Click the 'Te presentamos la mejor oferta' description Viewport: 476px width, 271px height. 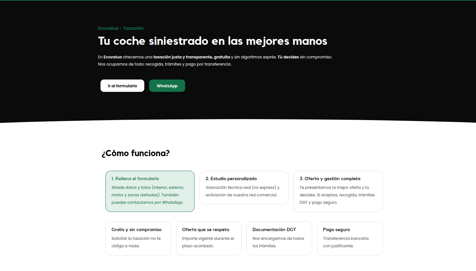(337, 195)
